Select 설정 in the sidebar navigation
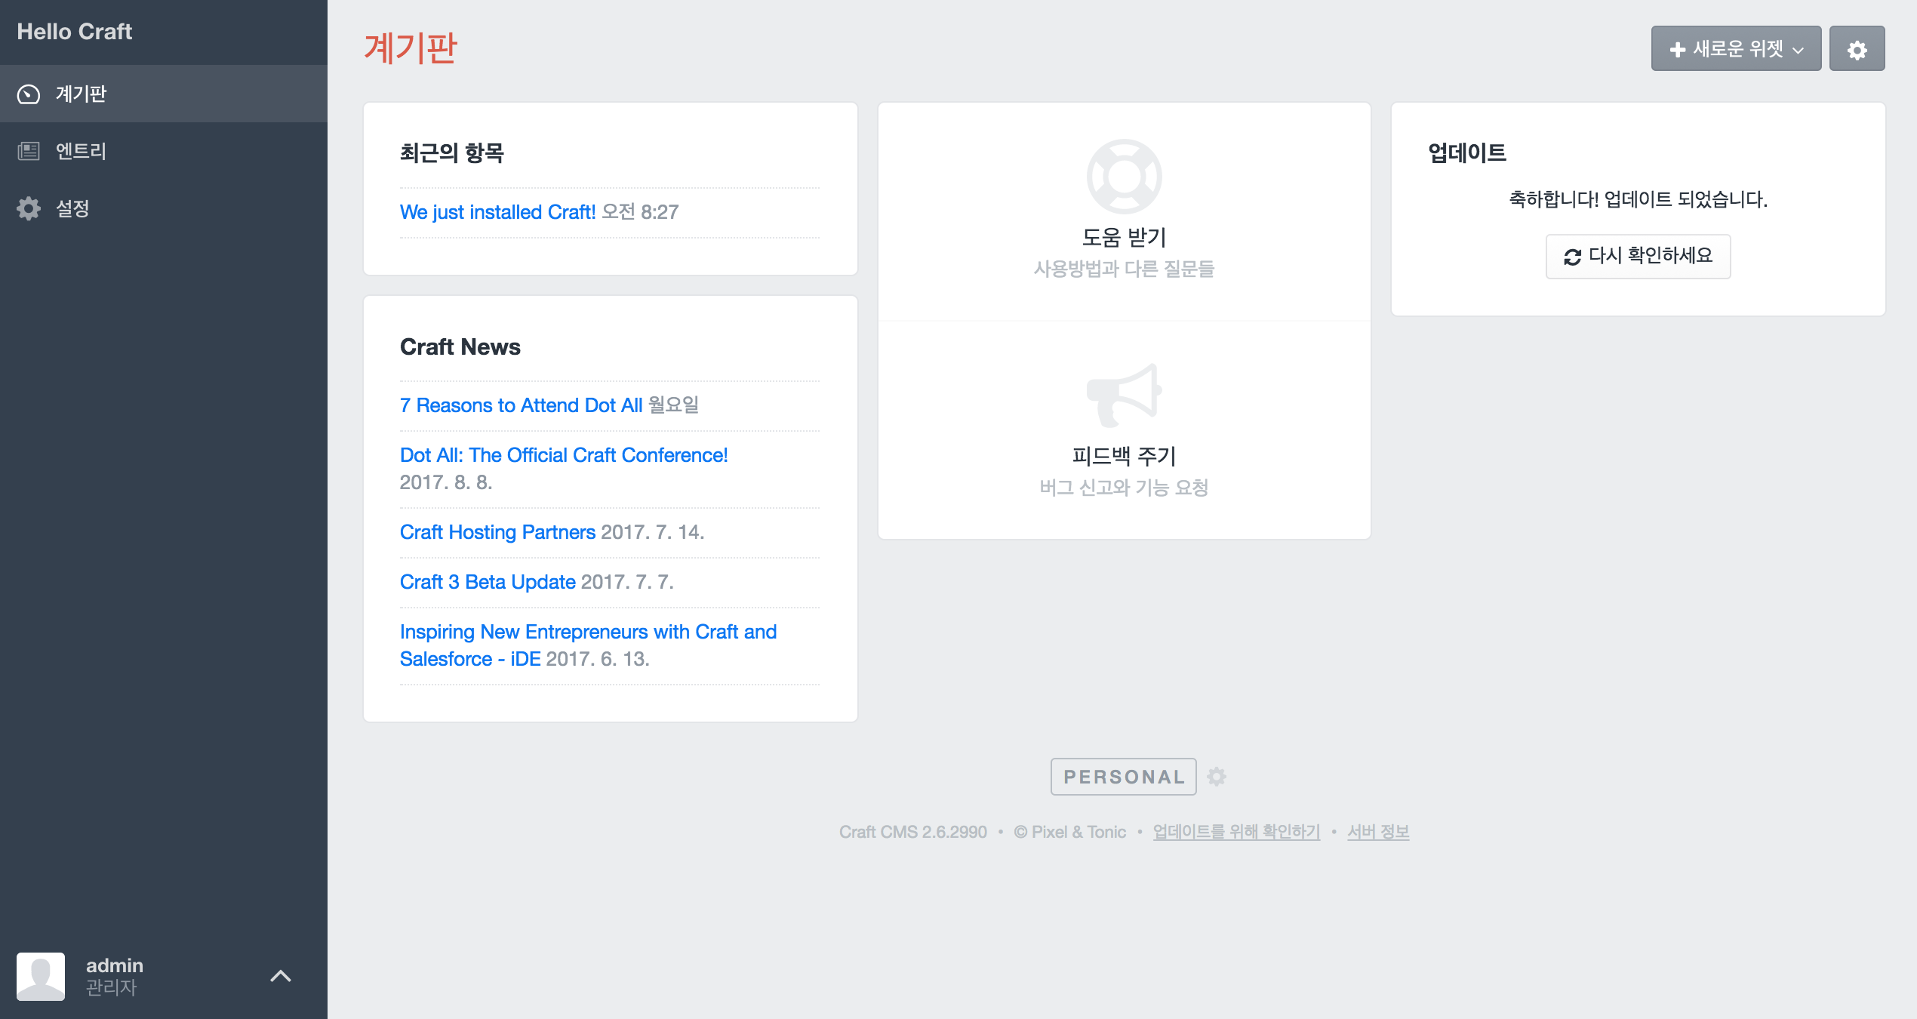The image size is (1917, 1019). point(73,209)
